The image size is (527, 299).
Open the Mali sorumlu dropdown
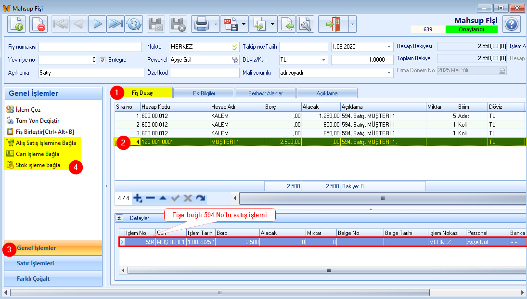click(389, 73)
